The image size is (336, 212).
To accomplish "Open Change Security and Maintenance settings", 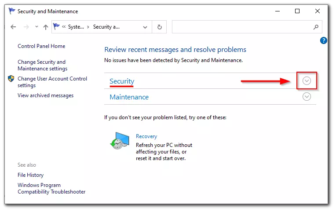I will [x=42, y=65].
